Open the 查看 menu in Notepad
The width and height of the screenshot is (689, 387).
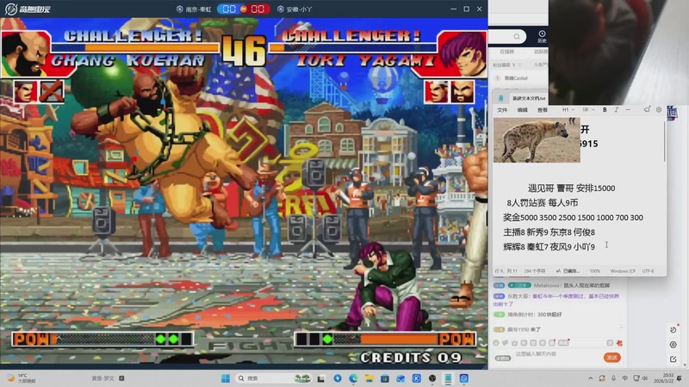coord(543,110)
